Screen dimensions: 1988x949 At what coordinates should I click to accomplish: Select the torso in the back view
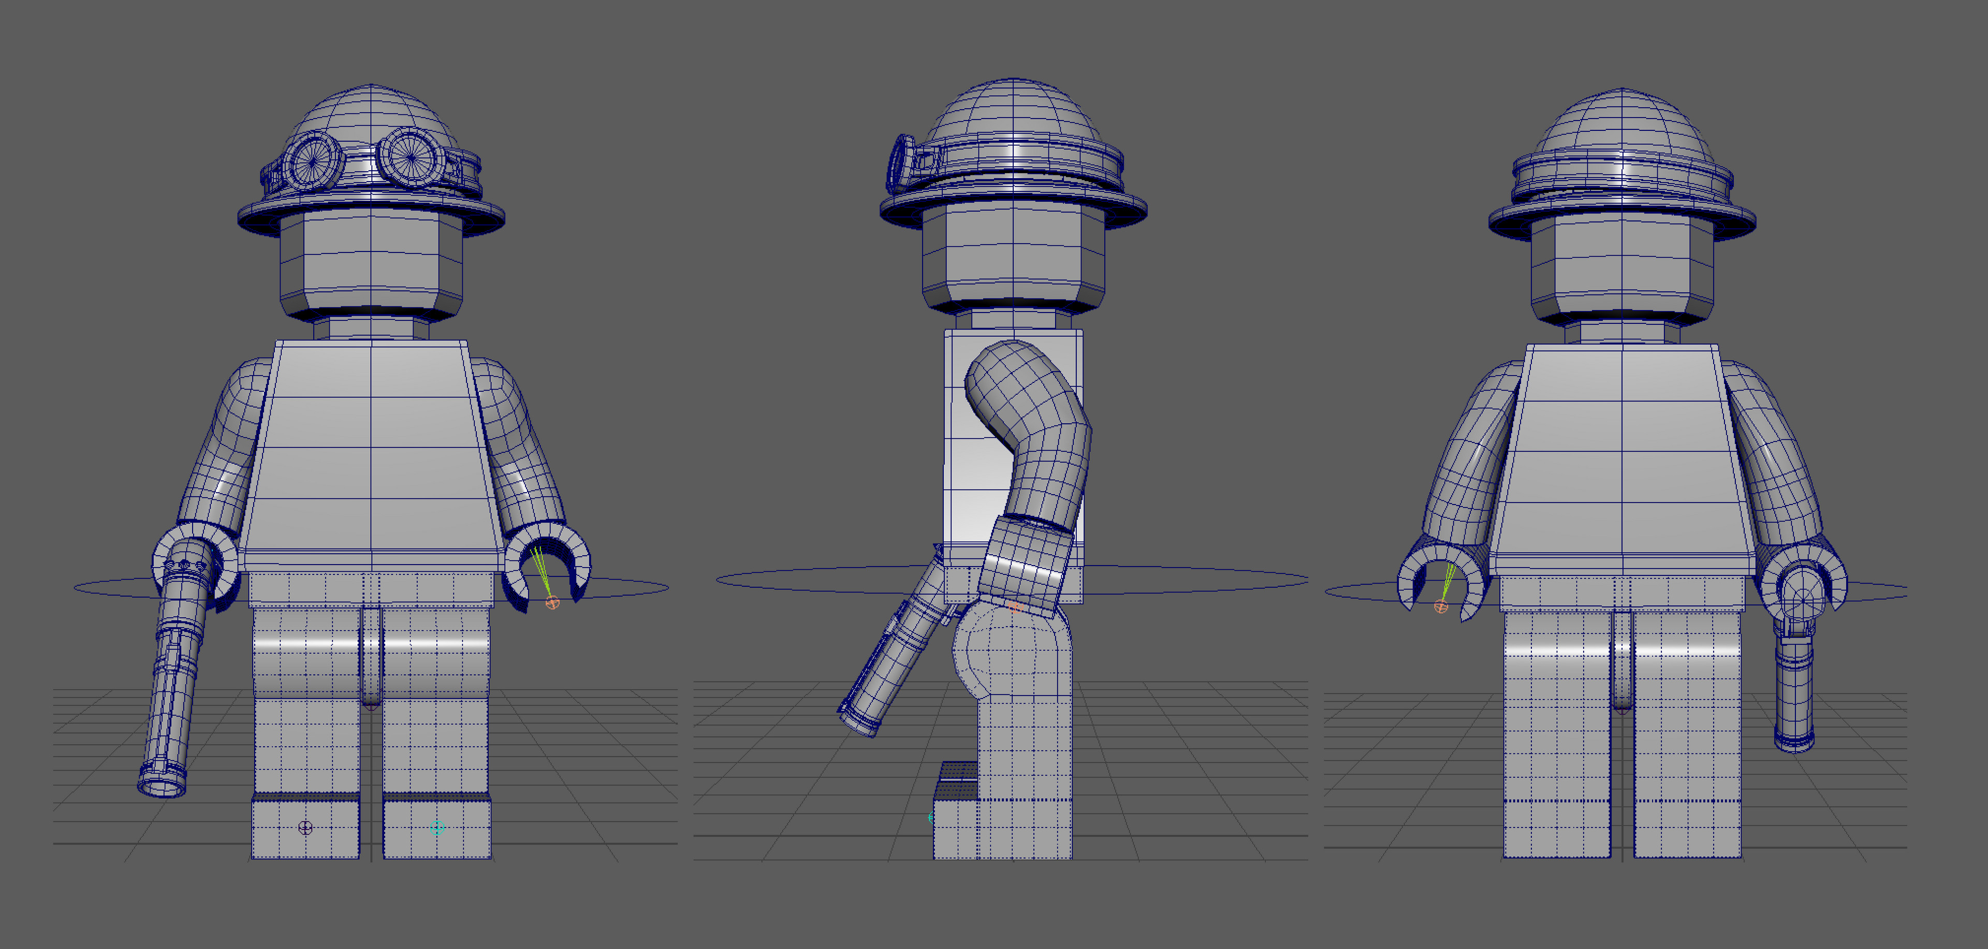click(x=1621, y=461)
